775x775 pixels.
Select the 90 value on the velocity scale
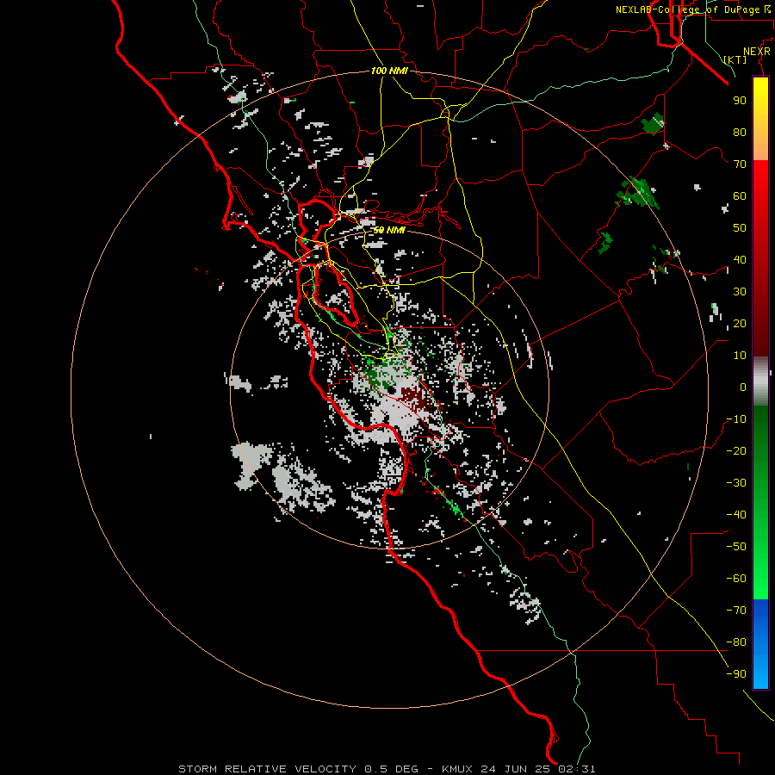click(740, 101)
